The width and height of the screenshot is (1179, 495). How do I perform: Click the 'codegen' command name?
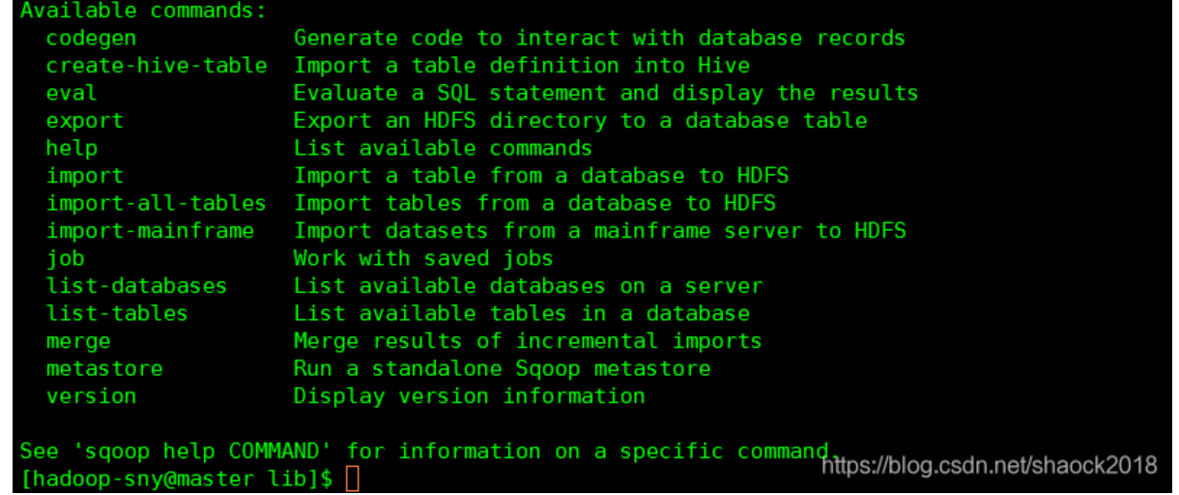[91, 39]
